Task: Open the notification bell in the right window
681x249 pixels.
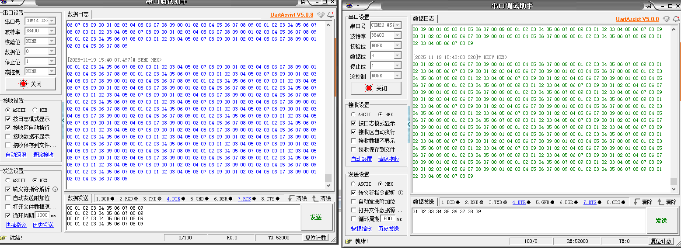Action: 676,19
